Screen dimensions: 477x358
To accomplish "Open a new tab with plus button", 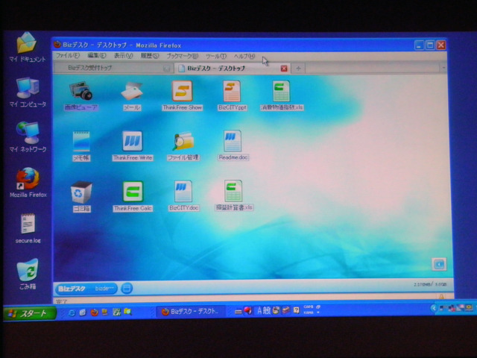I will (298, 69).
